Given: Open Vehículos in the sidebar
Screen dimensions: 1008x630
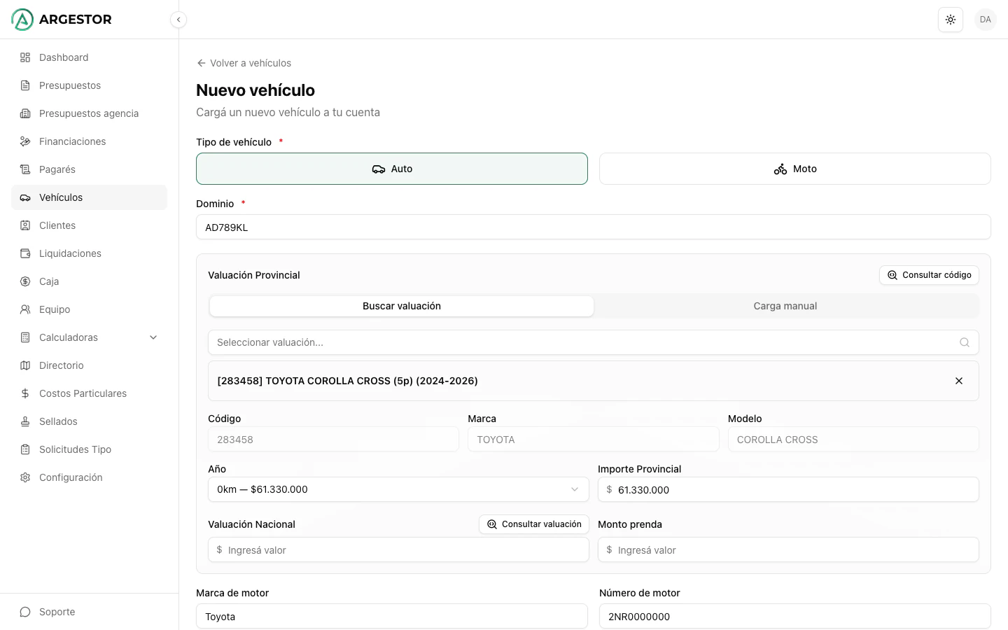Looking at the screenshot, I should 89,197.
